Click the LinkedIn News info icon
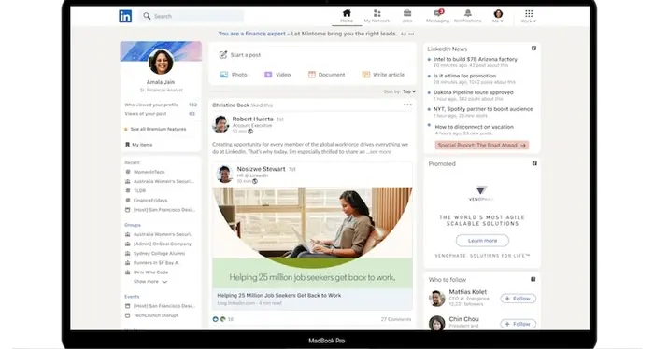Image resolution: width=654 pixels, height=349 pixels. coord(533,49)
